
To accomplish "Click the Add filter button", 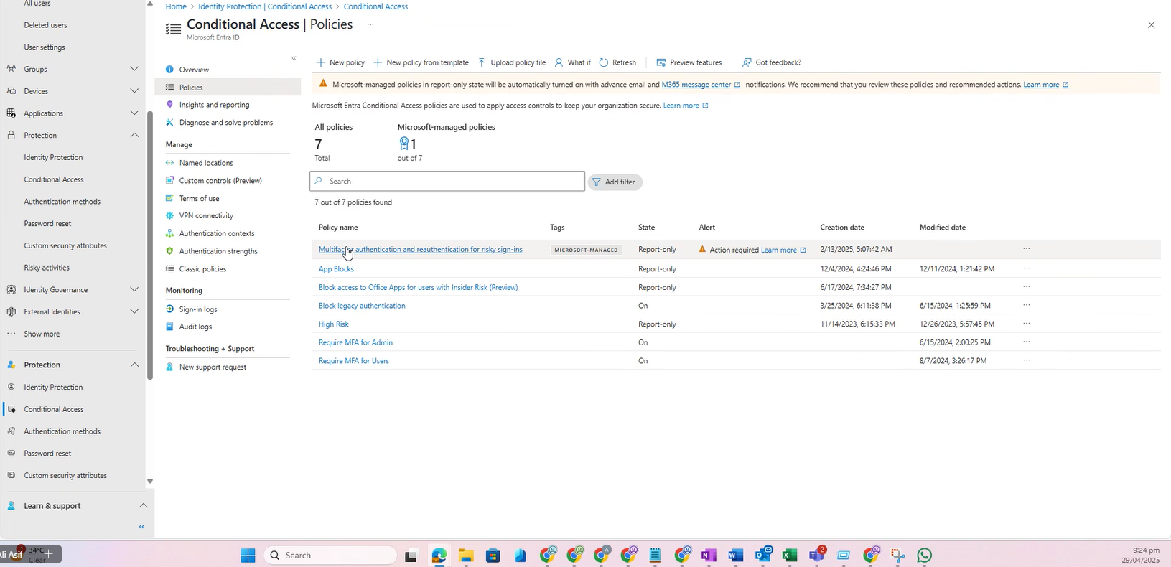I will pos(615,182).
